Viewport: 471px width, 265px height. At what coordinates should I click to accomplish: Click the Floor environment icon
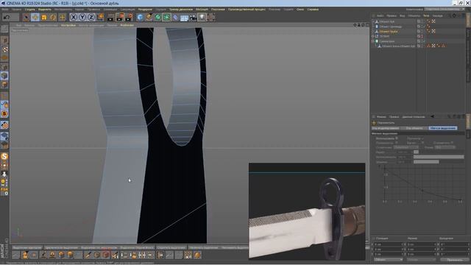(x=184, y=17)
